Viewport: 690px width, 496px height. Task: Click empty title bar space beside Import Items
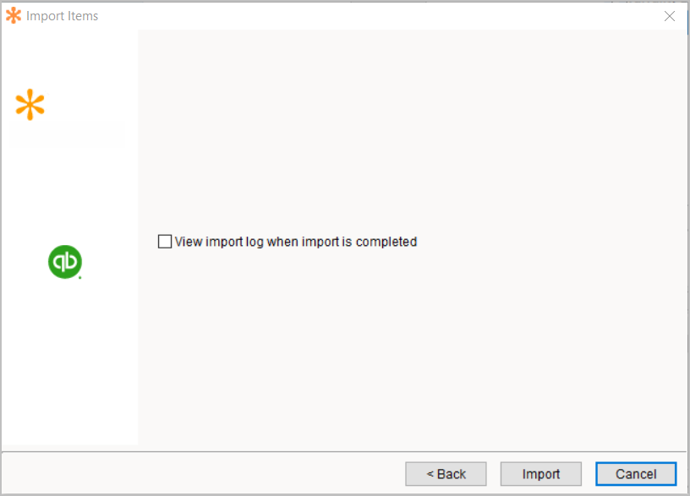[379, 16]
